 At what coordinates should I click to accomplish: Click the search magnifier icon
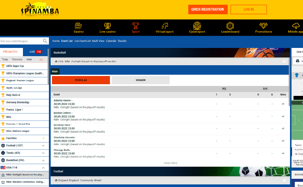click(45, 41)
